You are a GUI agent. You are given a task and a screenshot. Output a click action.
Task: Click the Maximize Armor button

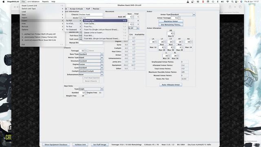pyautogui.click(x=171, y=21)
